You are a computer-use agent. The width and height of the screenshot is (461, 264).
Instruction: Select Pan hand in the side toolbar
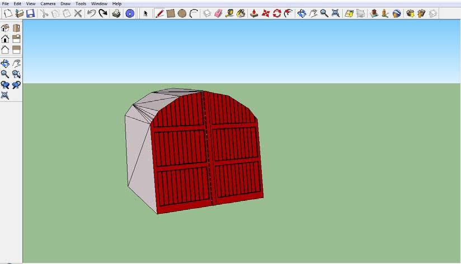click(x=16, y=63)
